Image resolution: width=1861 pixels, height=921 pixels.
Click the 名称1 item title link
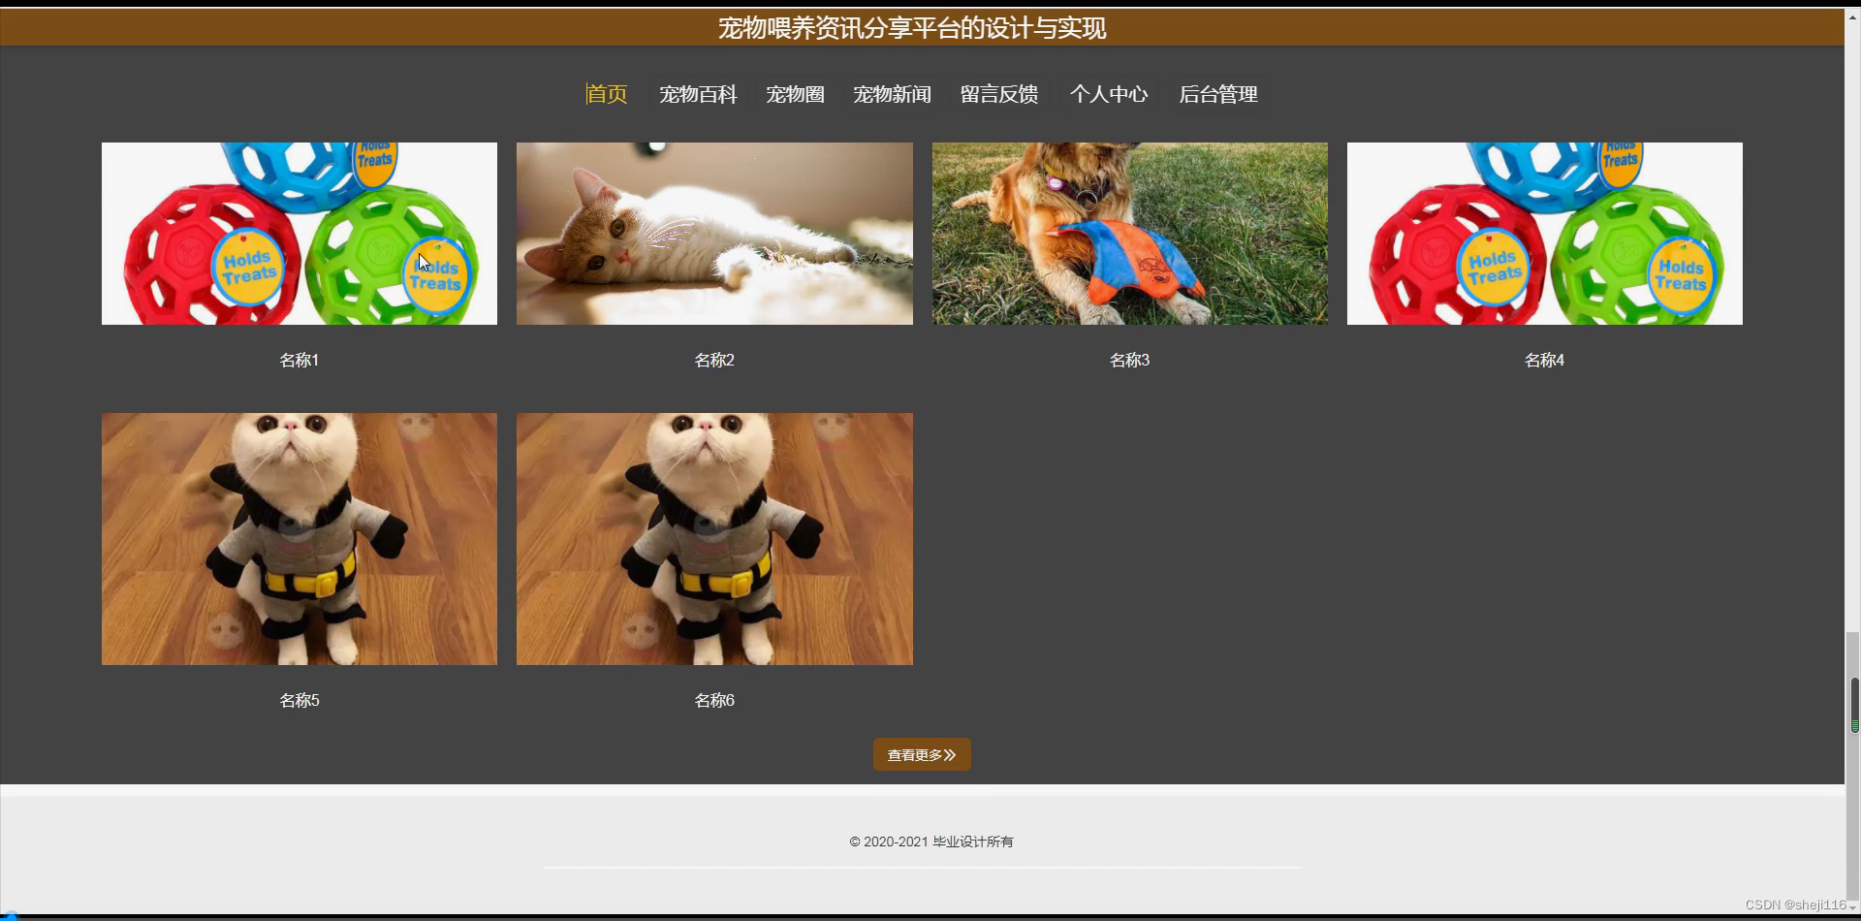coord(299,360)
